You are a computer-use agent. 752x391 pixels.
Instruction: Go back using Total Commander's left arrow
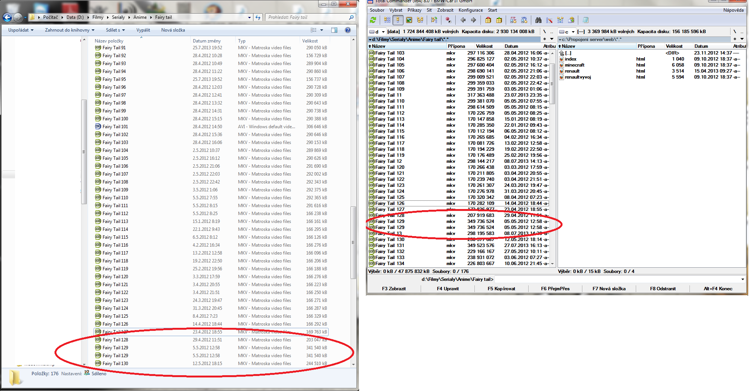point(463,20)
